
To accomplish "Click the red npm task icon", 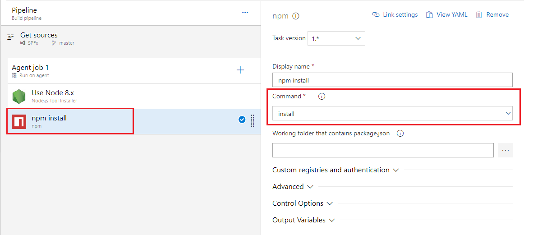I will [x=19, y=121].
